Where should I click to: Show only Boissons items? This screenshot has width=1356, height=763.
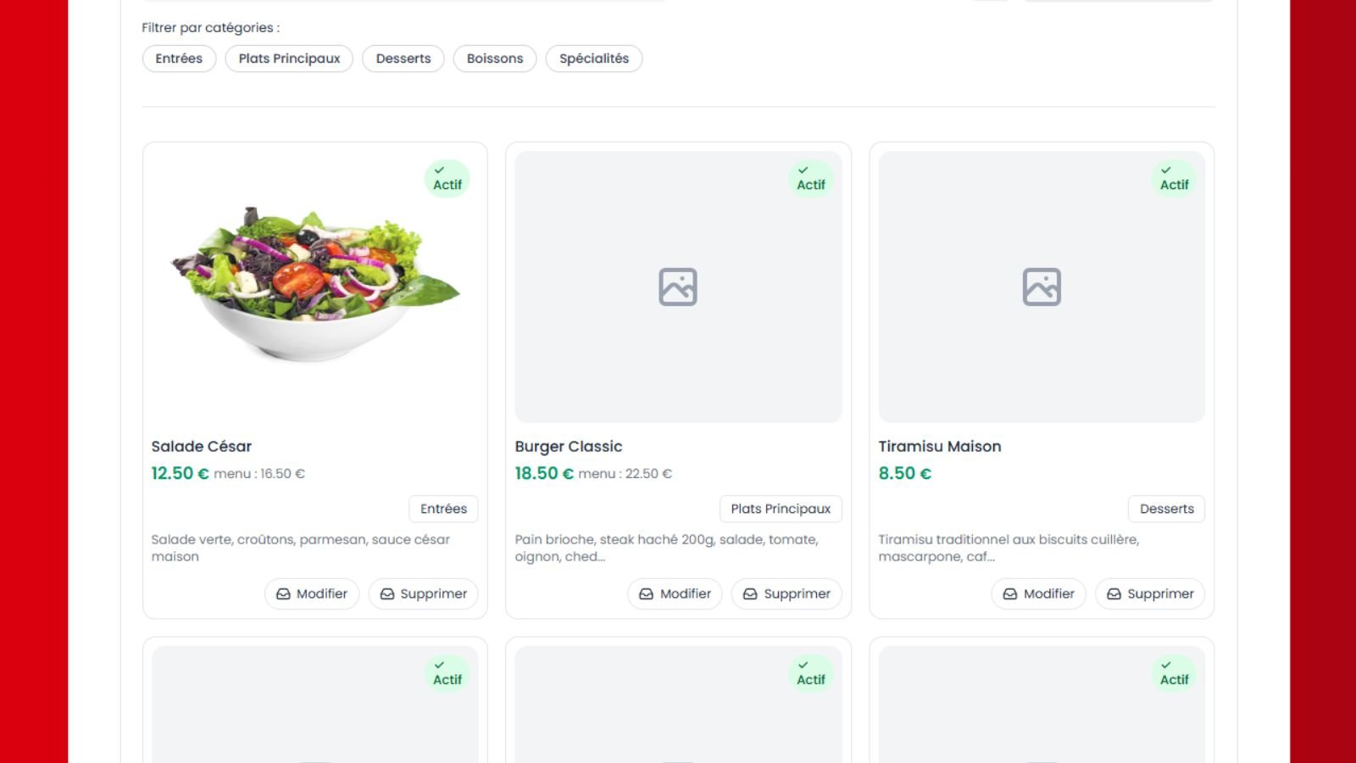[495, 58]
